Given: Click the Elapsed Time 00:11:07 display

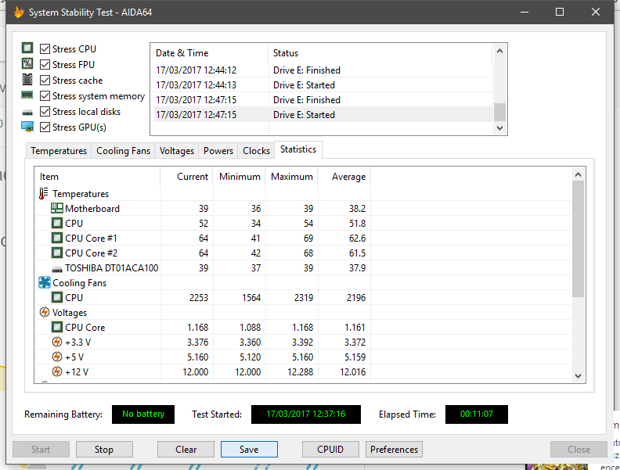Looking at the screenshot, I should coord(477,414).
